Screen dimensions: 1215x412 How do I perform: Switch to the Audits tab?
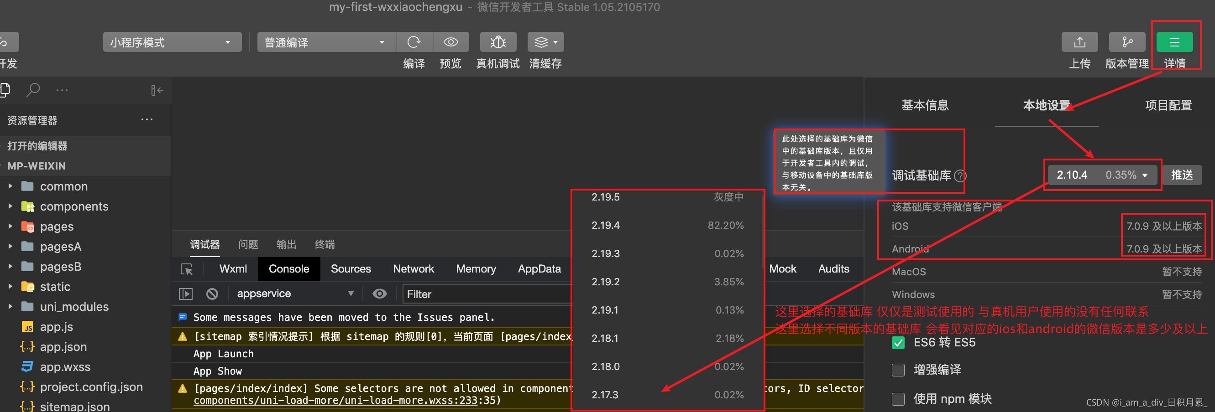pos(833,269)
